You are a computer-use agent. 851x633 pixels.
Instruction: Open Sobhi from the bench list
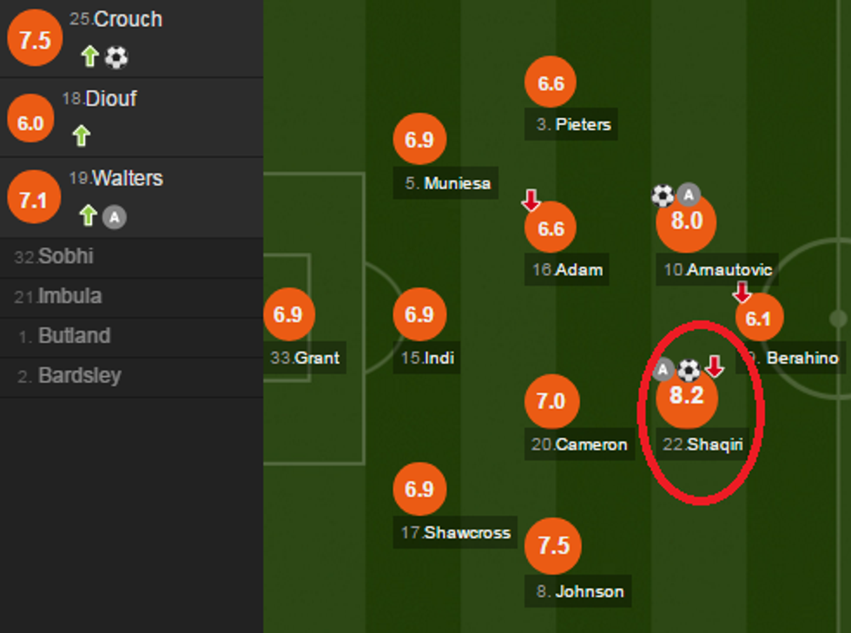coord(66,257)
